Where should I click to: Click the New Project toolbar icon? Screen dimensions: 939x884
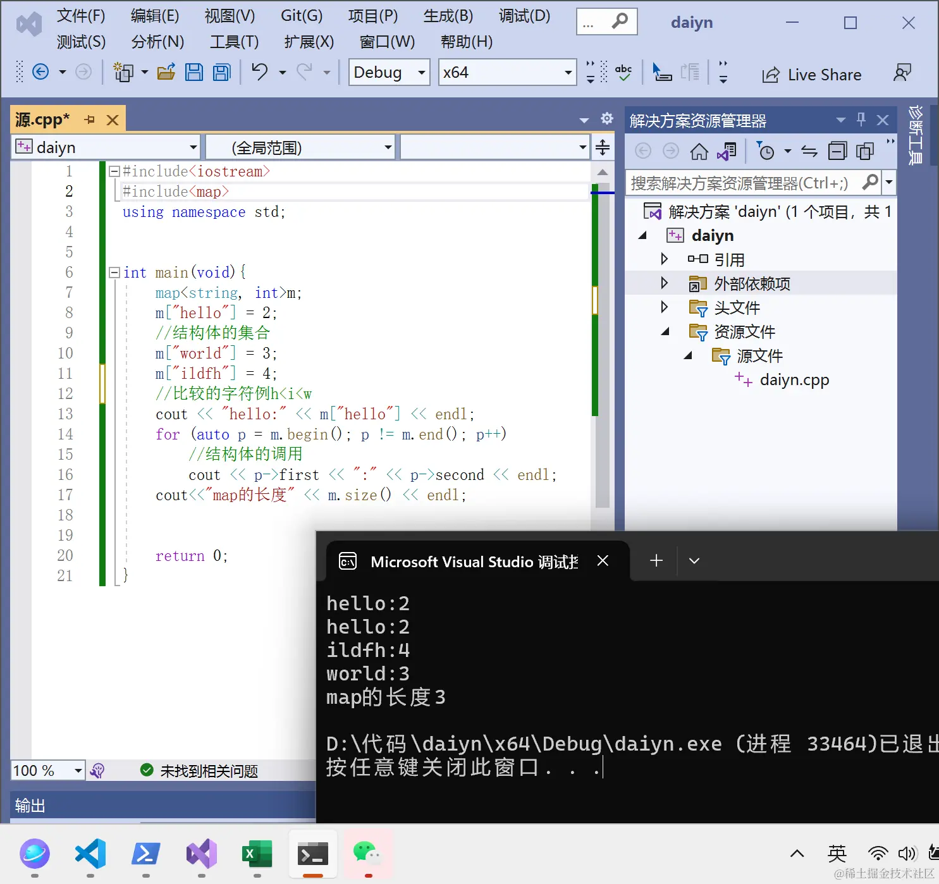point(123,72)
